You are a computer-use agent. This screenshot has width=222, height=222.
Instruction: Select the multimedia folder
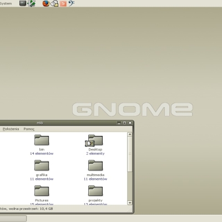(x=95, y=165)
